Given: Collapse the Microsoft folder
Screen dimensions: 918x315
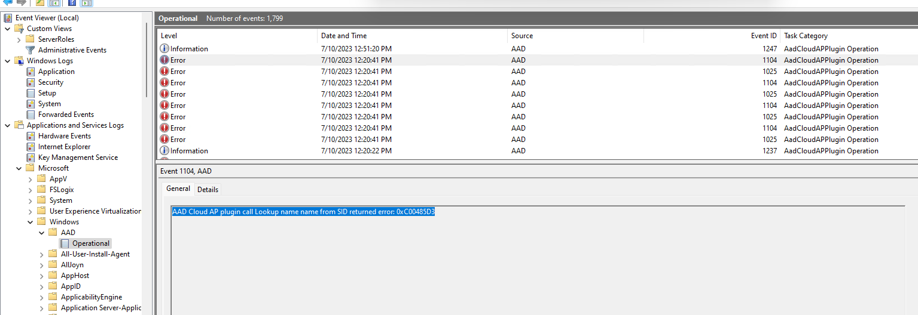Looking at the screenshot, I should (x=19, y=168).
